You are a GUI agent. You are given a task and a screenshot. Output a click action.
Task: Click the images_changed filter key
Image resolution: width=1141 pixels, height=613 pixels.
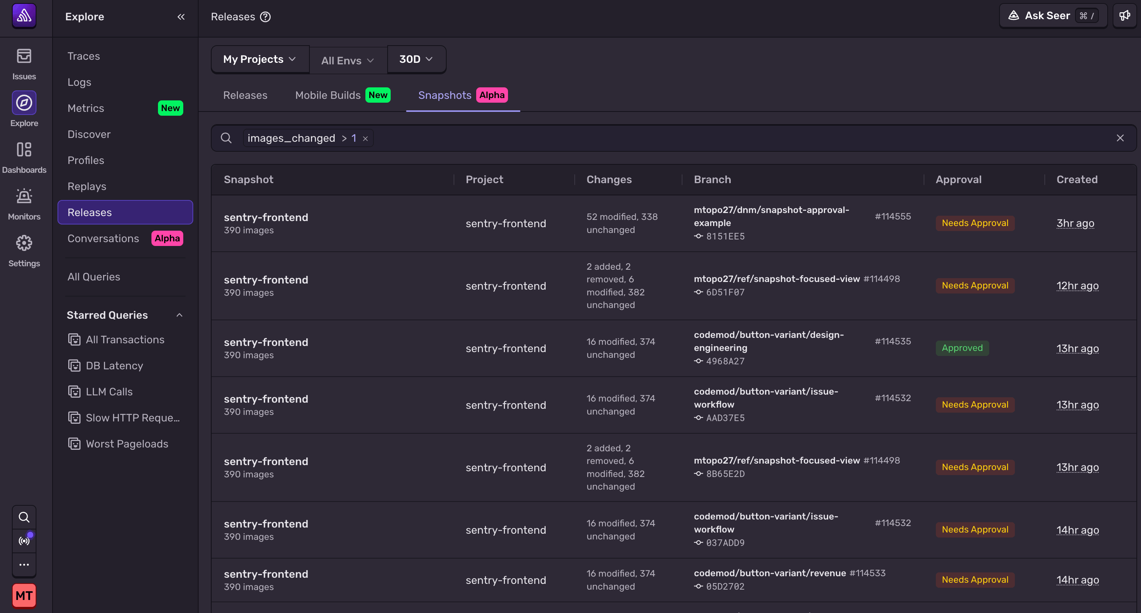point(291,138)
